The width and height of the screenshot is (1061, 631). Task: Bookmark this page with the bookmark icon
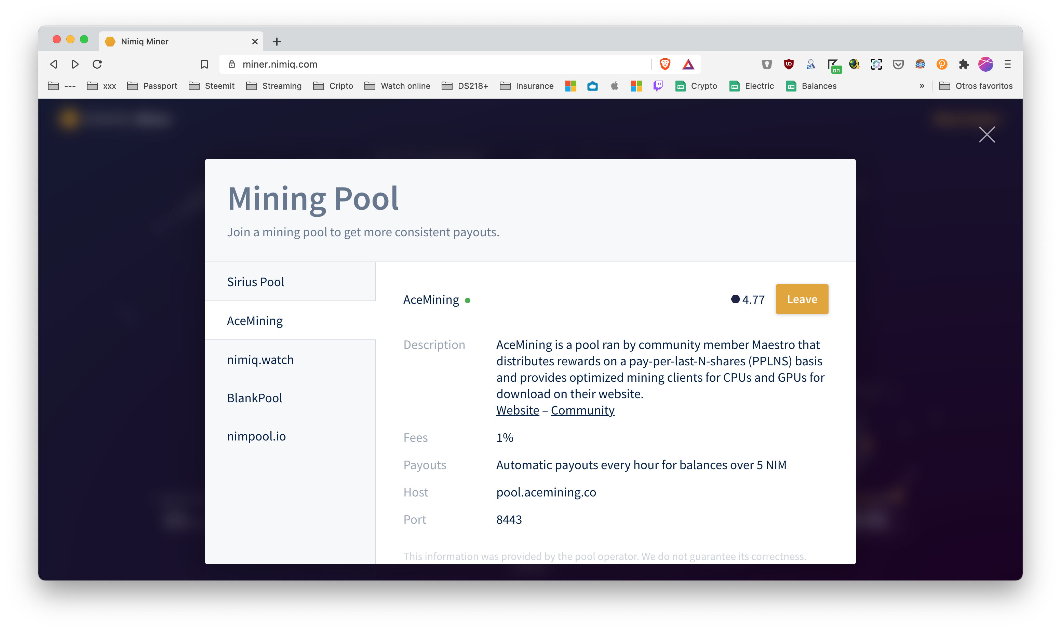point(204,64)
